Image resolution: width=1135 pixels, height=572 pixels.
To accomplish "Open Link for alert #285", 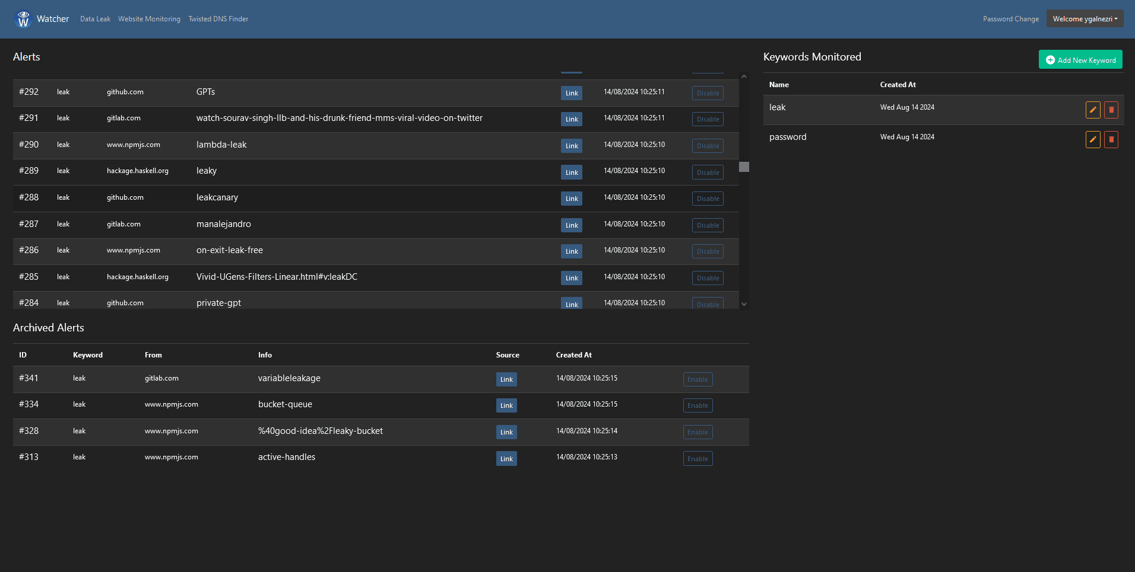I will click(572, 278).
